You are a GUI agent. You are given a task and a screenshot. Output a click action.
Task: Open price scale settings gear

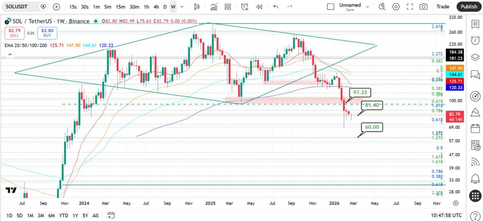(x=456, y=203)
